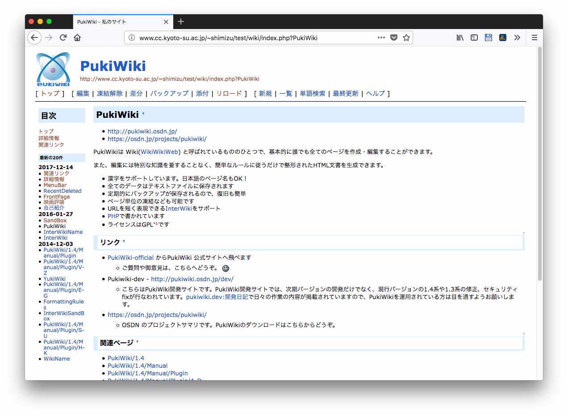Click the browser forward arrow
This screenshot has width=568, height=416.
click(49, 37)
